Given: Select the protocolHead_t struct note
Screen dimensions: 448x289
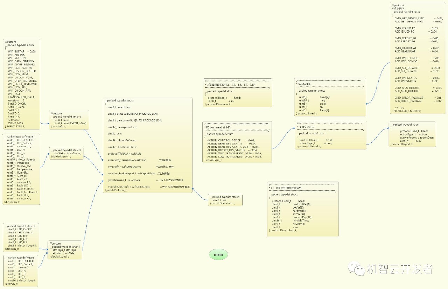Looking at the screenshot, I should point(330,97).
